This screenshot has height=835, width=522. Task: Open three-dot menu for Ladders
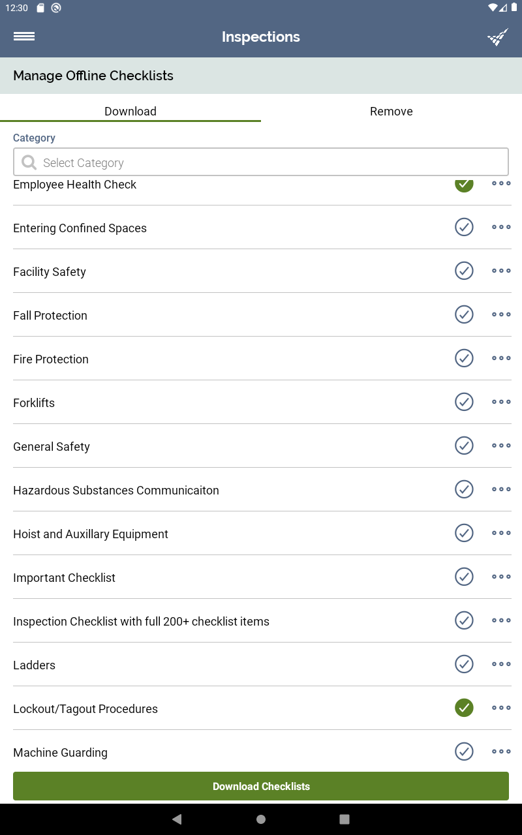[x=501, y=664]
